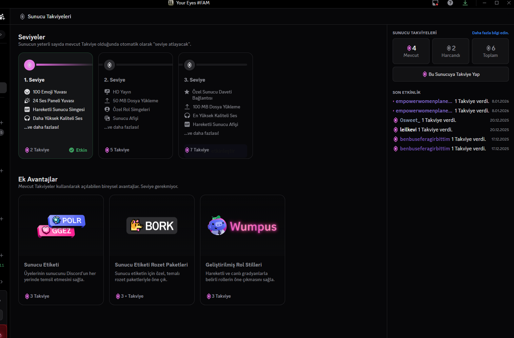Click the 2 Takviye label in level 1
514x338 pixels.
40,150
